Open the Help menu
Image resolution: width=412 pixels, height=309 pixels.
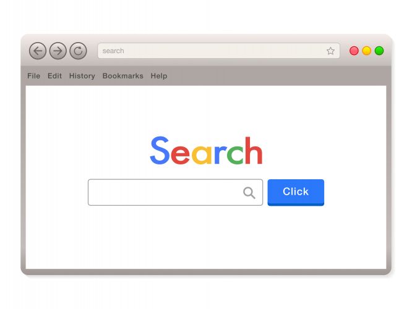159,76
